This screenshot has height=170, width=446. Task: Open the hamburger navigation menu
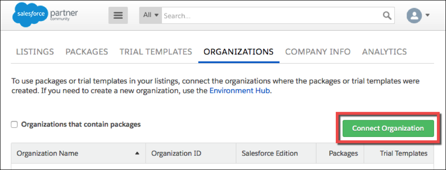(118, 16)
